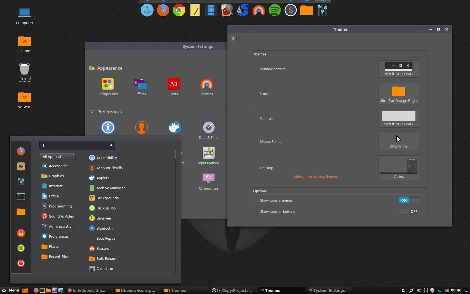Open the yellow notes app in dock
The width and height of the screenshot is (470, 294).
[195, 11]
